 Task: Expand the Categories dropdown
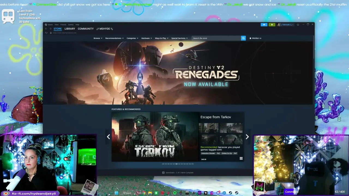[x=133, y=38]
